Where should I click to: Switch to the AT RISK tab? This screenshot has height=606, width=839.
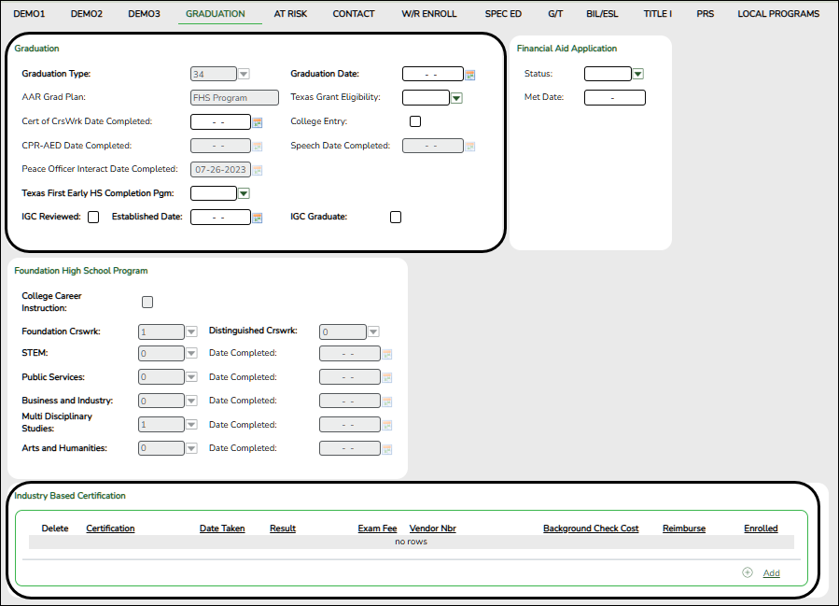coord(290,13)
